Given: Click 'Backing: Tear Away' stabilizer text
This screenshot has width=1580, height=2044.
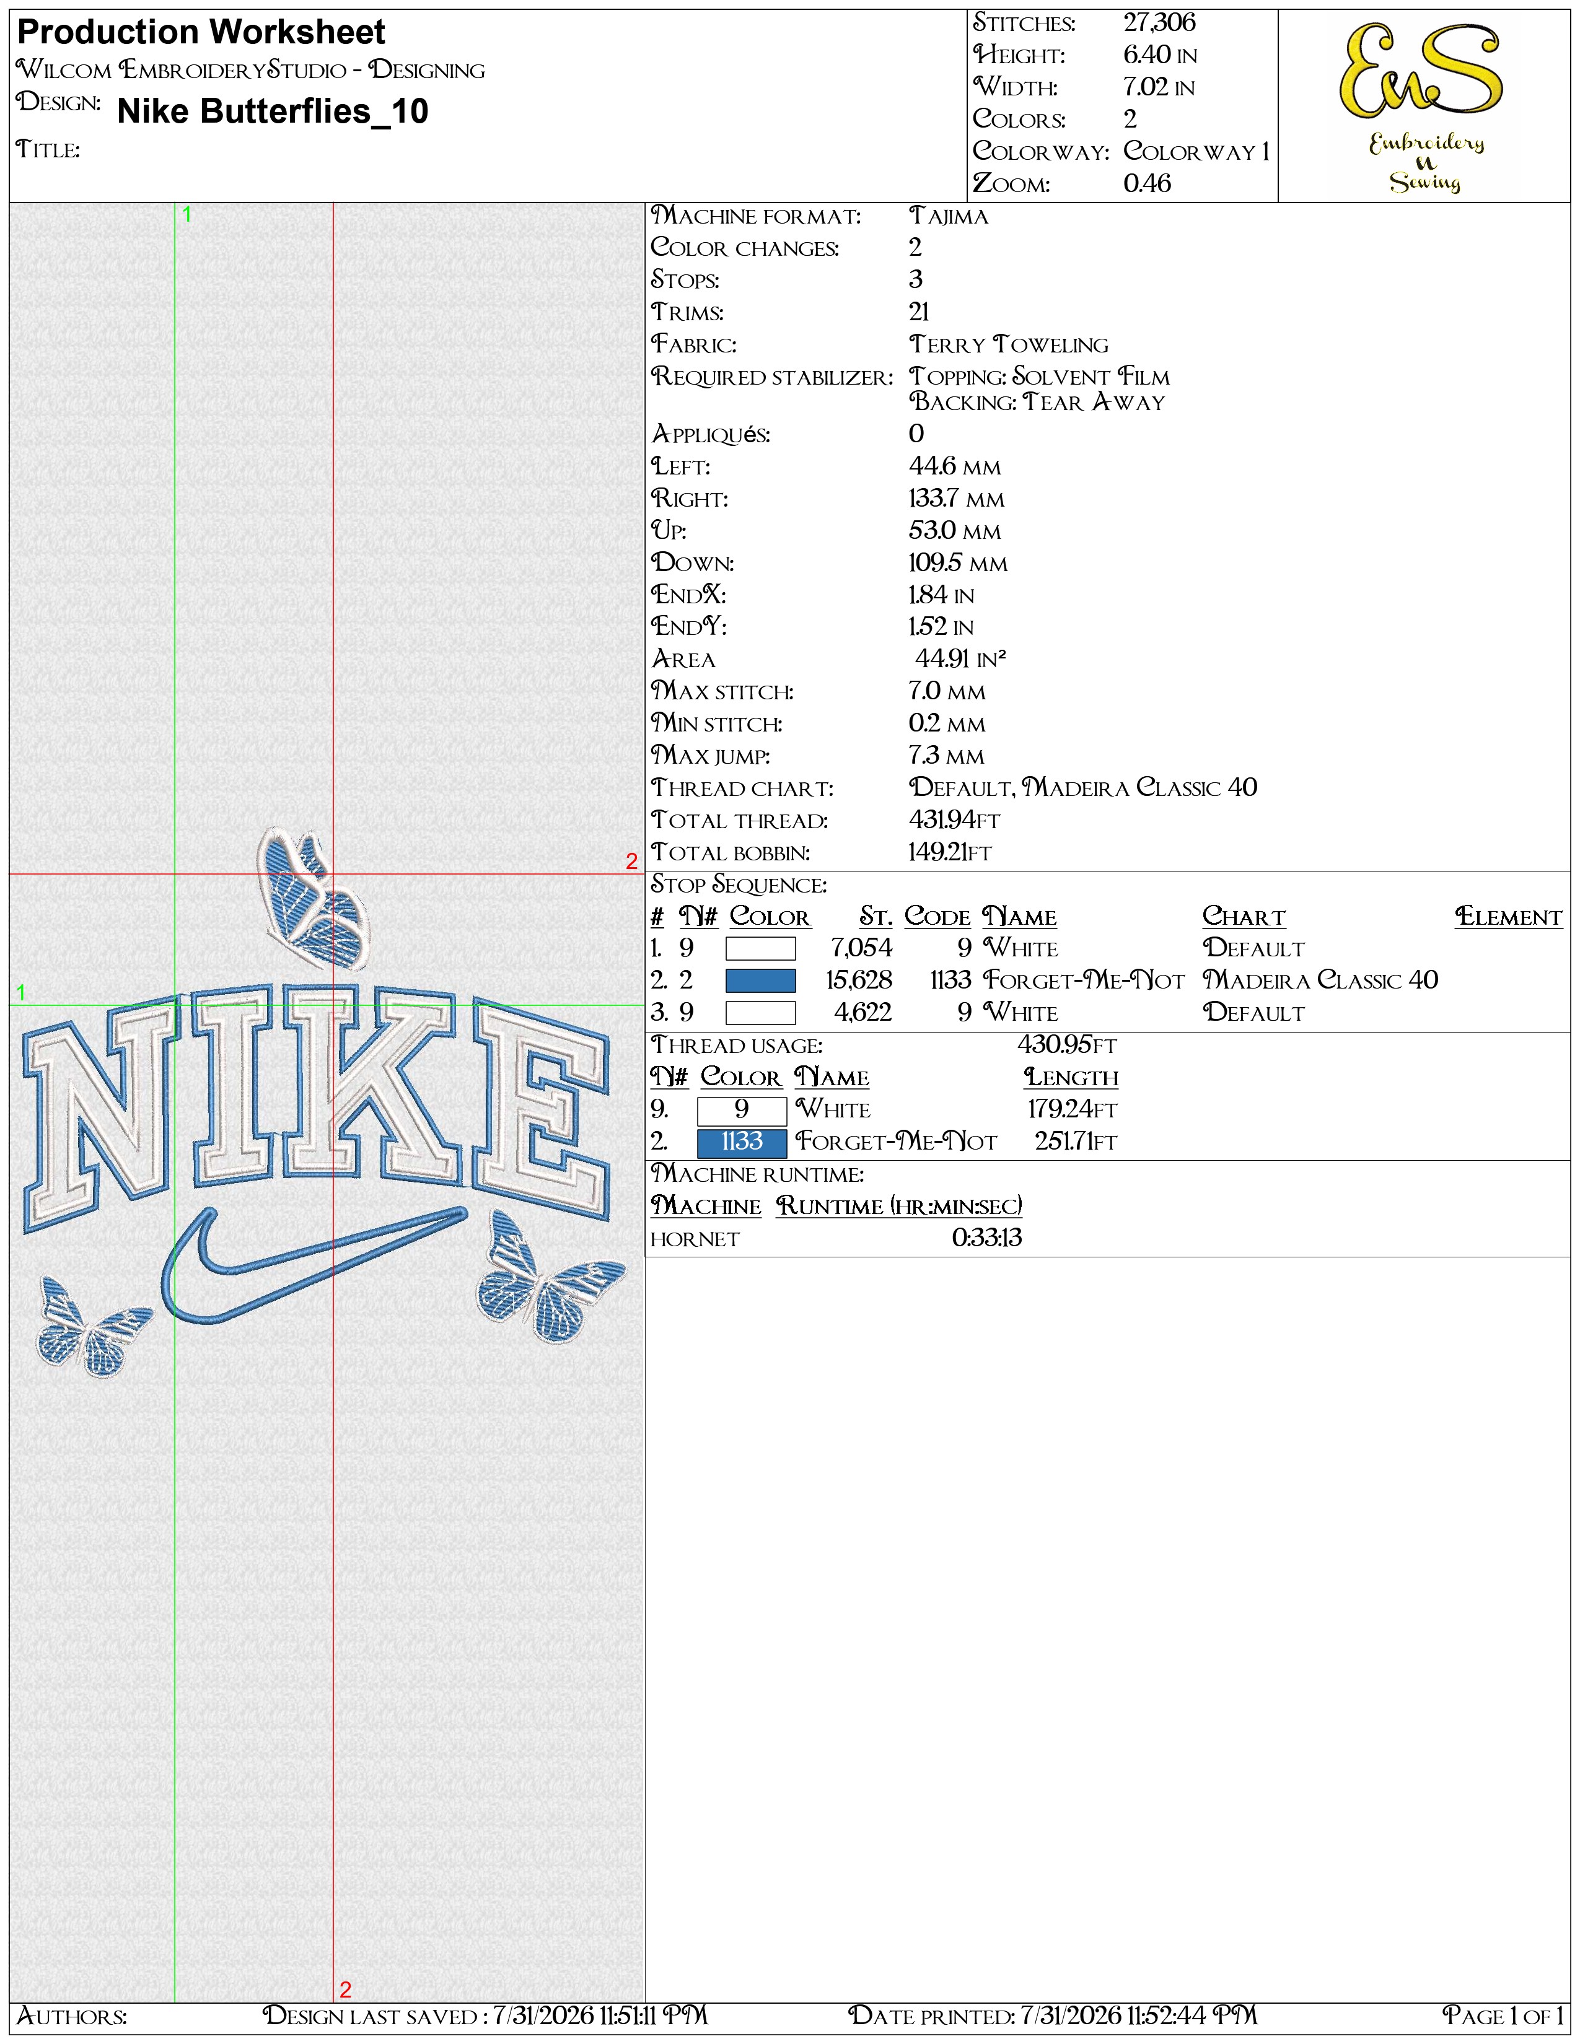Looking at the screenshot, I should [1037, 403].
